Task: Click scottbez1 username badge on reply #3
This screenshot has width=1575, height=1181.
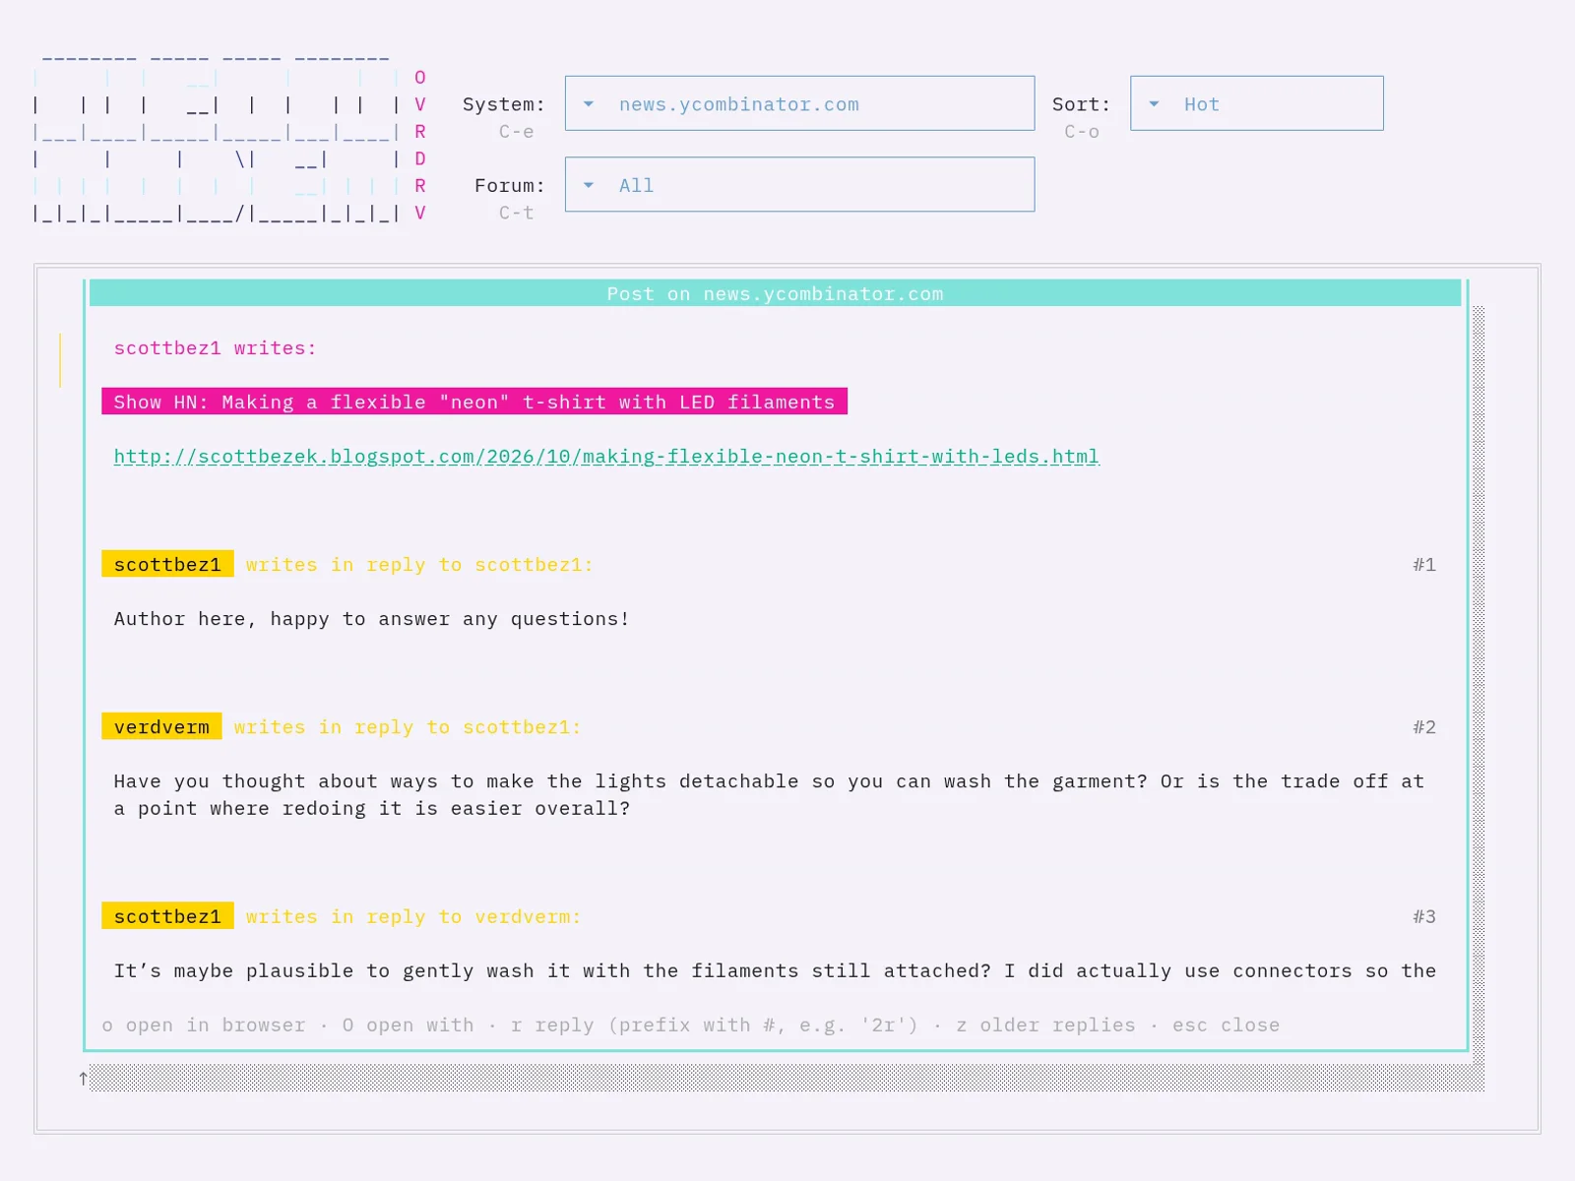Action: click(x=167, y=916)
